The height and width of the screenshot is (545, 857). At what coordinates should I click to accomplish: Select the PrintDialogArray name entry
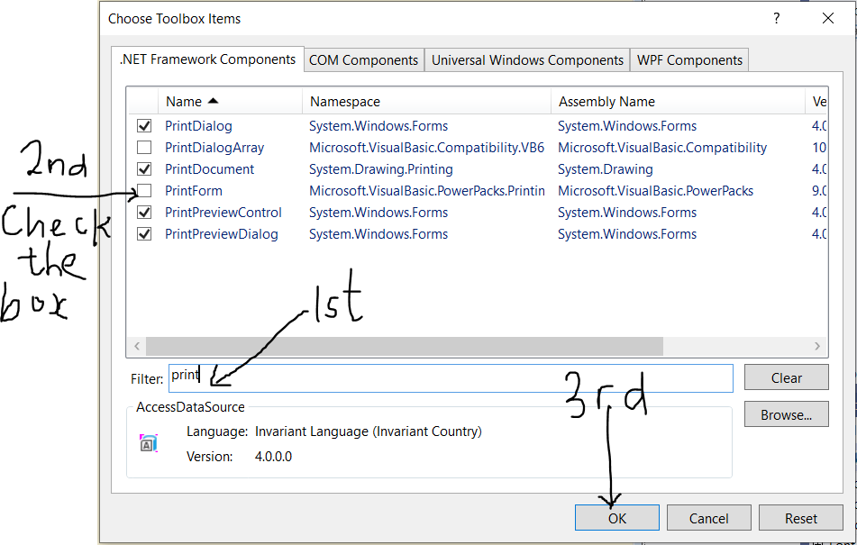214,148
